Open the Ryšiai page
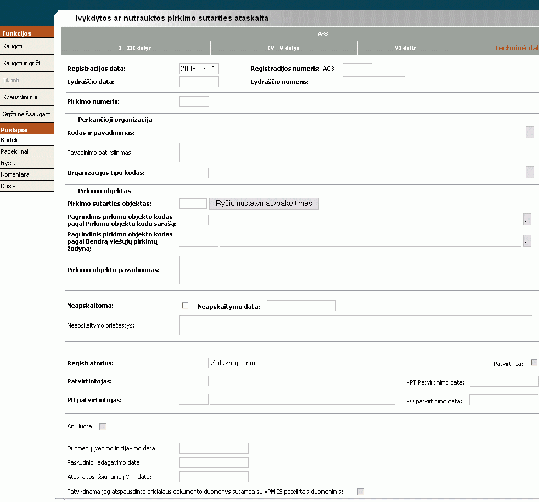This screenshot has width=539, height=502. (x=27, y=163)
